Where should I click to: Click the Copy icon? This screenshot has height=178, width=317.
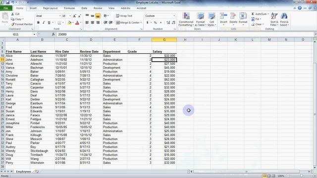(13, 19)
